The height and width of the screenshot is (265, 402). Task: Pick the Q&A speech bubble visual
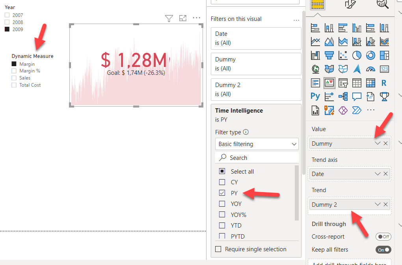tap(357, 96)
